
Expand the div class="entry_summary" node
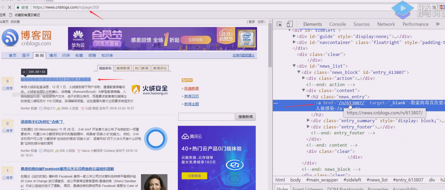(x=308, y=121)
